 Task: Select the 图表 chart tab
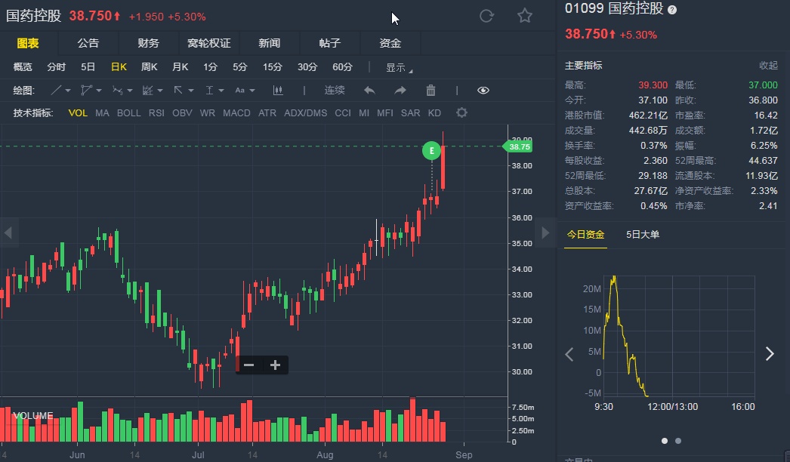coord(28,43)
